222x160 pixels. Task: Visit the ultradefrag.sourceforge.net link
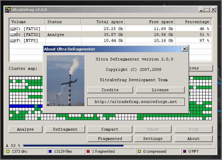[136, 102]
